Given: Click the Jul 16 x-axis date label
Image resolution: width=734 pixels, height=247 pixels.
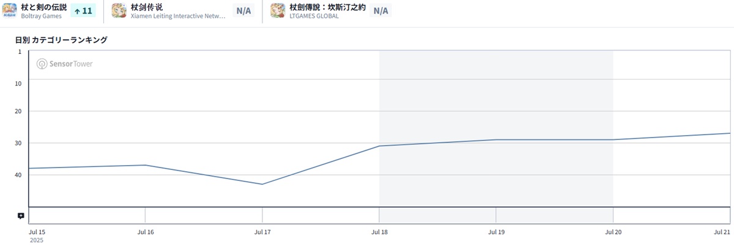Looking at the screenshot, I should (146, 232).
